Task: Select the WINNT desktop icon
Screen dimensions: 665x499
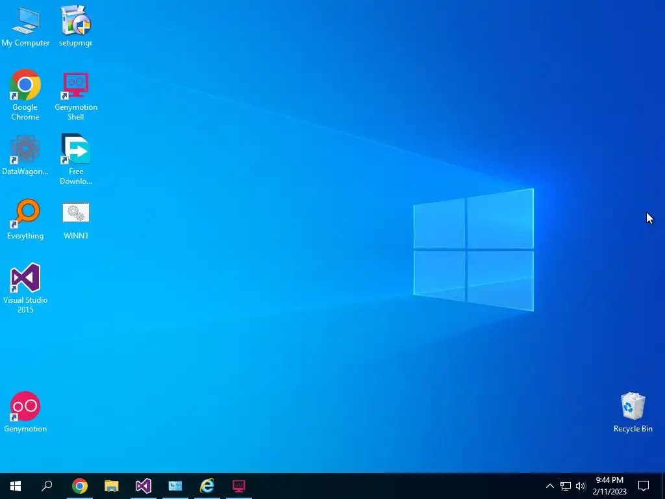Action: (76, 221)
